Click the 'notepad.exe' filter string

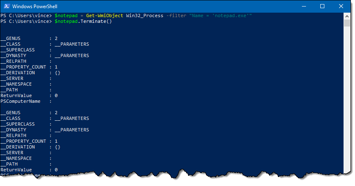[x=230, y=15]
